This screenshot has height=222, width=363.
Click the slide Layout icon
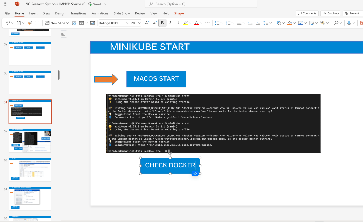click(82, 23)
